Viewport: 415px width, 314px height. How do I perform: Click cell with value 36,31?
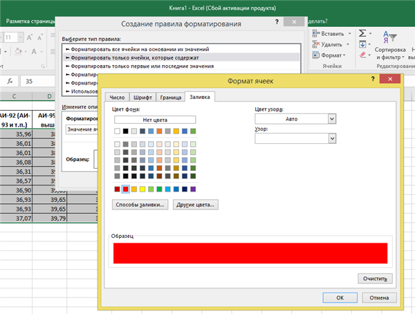click(x=16, y=172)
